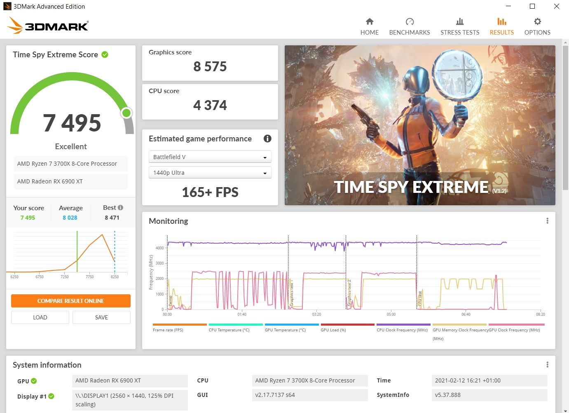Click the CPU score value 4 374
Image resolution: width=569 pixels, height=413 pixels.
[x=210, y=105]
